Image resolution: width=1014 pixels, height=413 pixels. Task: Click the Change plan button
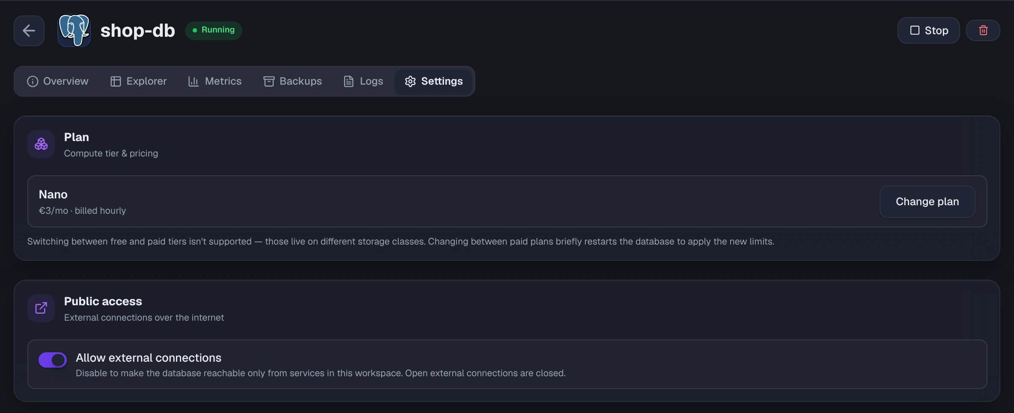tap(927, 201)
